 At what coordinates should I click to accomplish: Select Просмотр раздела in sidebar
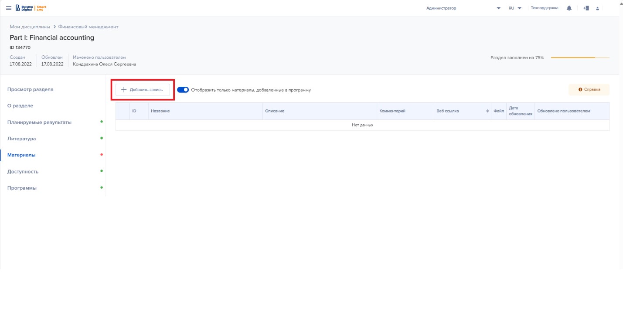click(x=30, y=89)
